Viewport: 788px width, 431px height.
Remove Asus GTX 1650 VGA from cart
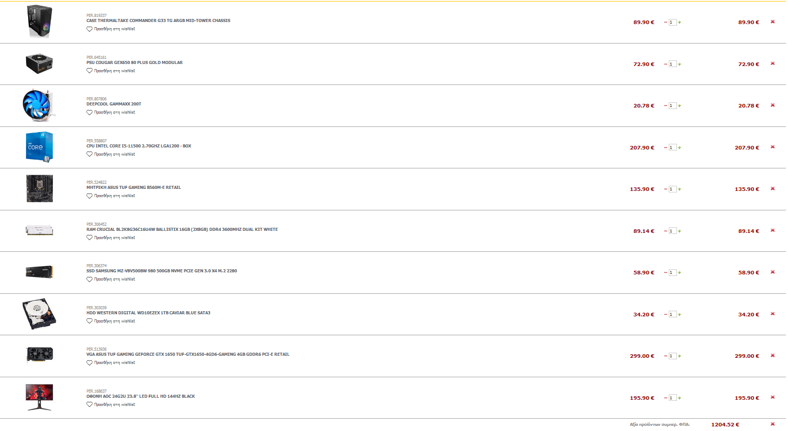pyautogui.click(x=773, y=355)
